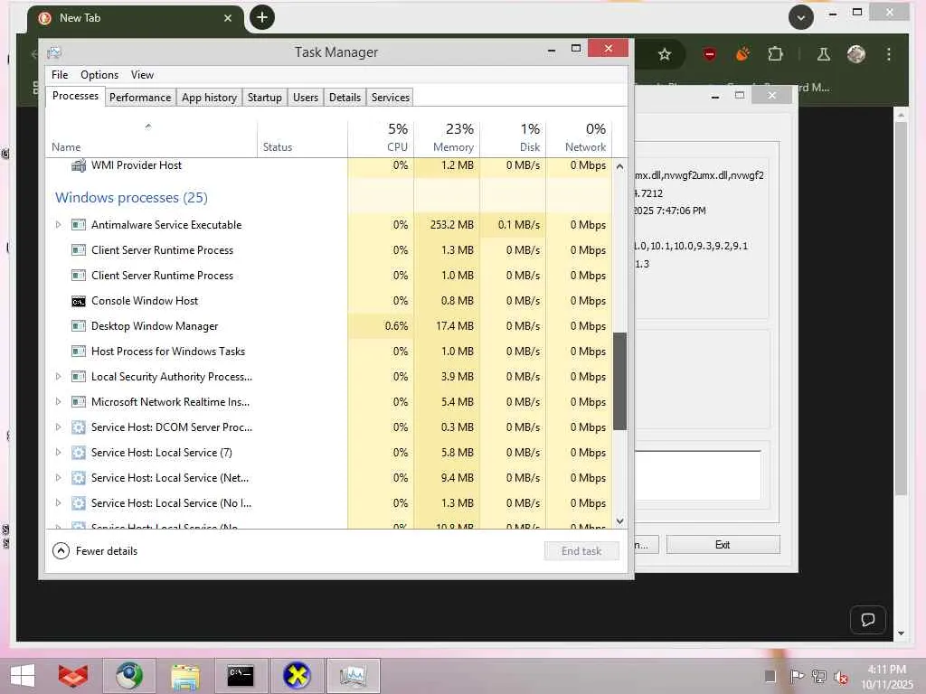The image size is (926, 694).
Task: Expand Service Host: DCOM Server Proc... row
Action: 58,427
